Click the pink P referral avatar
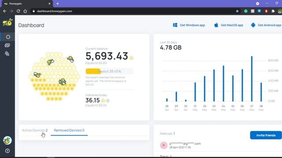The image size is (282, 158). click(x=163, y=145)
